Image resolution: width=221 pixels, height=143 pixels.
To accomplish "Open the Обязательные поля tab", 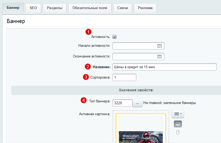I will pyautogui.click(x=90, y=8).
